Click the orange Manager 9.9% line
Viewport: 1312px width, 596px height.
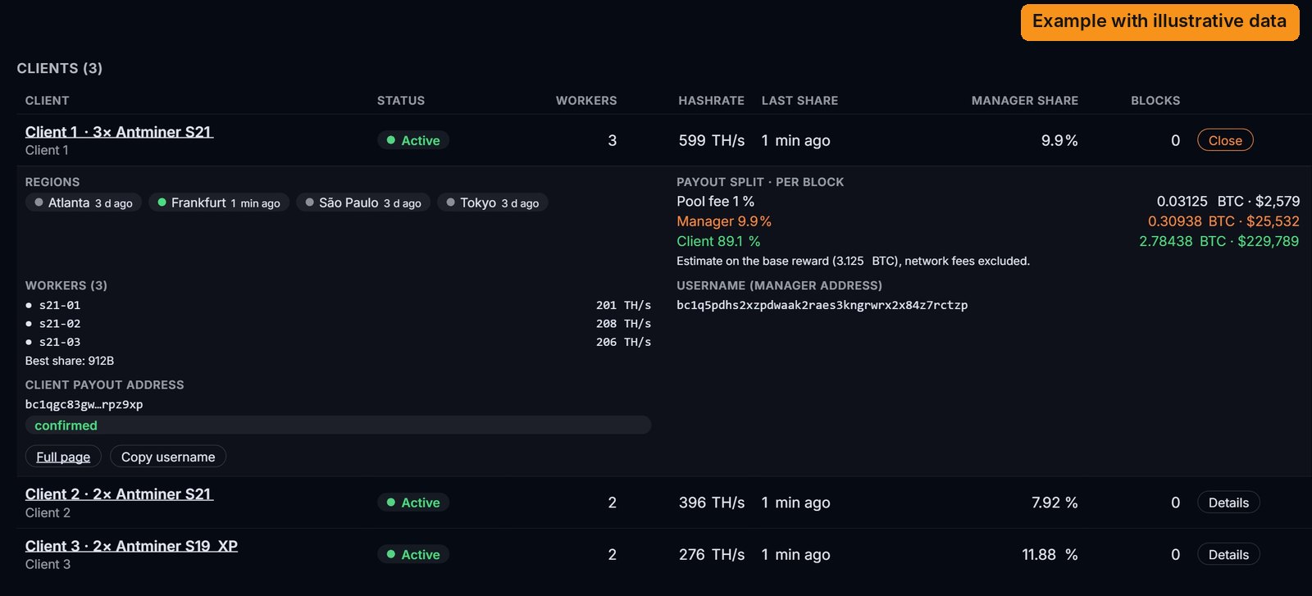click(x=988, y=221)
